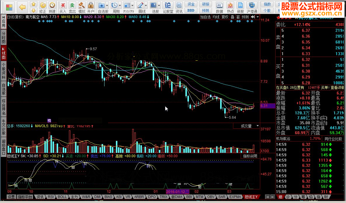Open the 热点 hot spots icon
This screenshot has height=203, width=346.
[x=230, y=8]
